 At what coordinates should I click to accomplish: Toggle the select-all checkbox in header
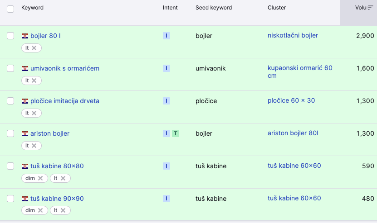pos(10,9)
